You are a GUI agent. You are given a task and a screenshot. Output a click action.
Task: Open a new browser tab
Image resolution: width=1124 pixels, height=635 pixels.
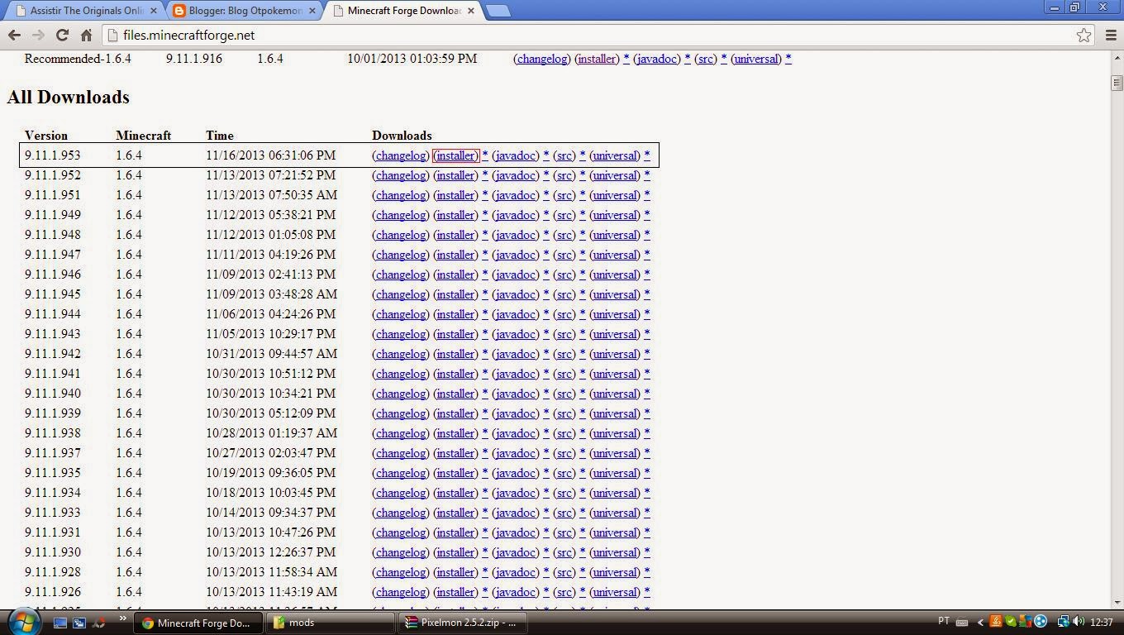coord(498,11)
